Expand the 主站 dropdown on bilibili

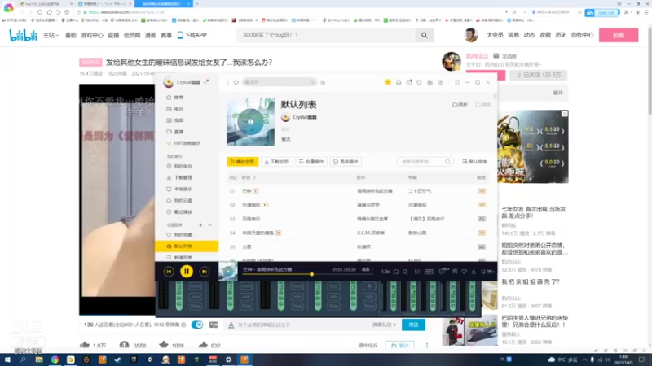point(51,35)
